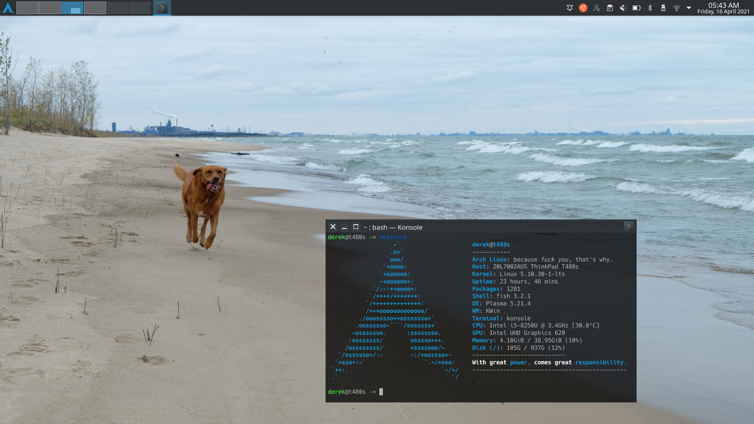Click the Shell value 'fish 3.2.1'
The width and height of the screenshot is (754, 424).
point(513,296)
